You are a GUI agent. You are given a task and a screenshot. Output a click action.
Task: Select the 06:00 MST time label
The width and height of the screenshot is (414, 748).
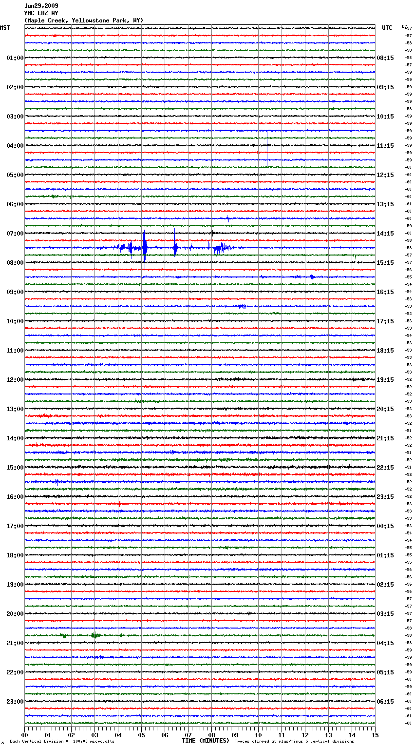pos(15,204)
